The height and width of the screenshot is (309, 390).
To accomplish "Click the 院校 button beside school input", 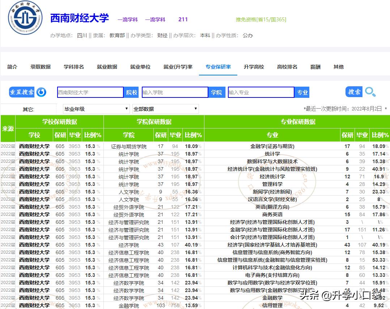I will coord(131,92).
